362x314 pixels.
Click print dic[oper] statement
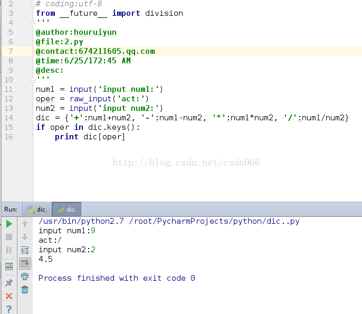click(90, 137)
